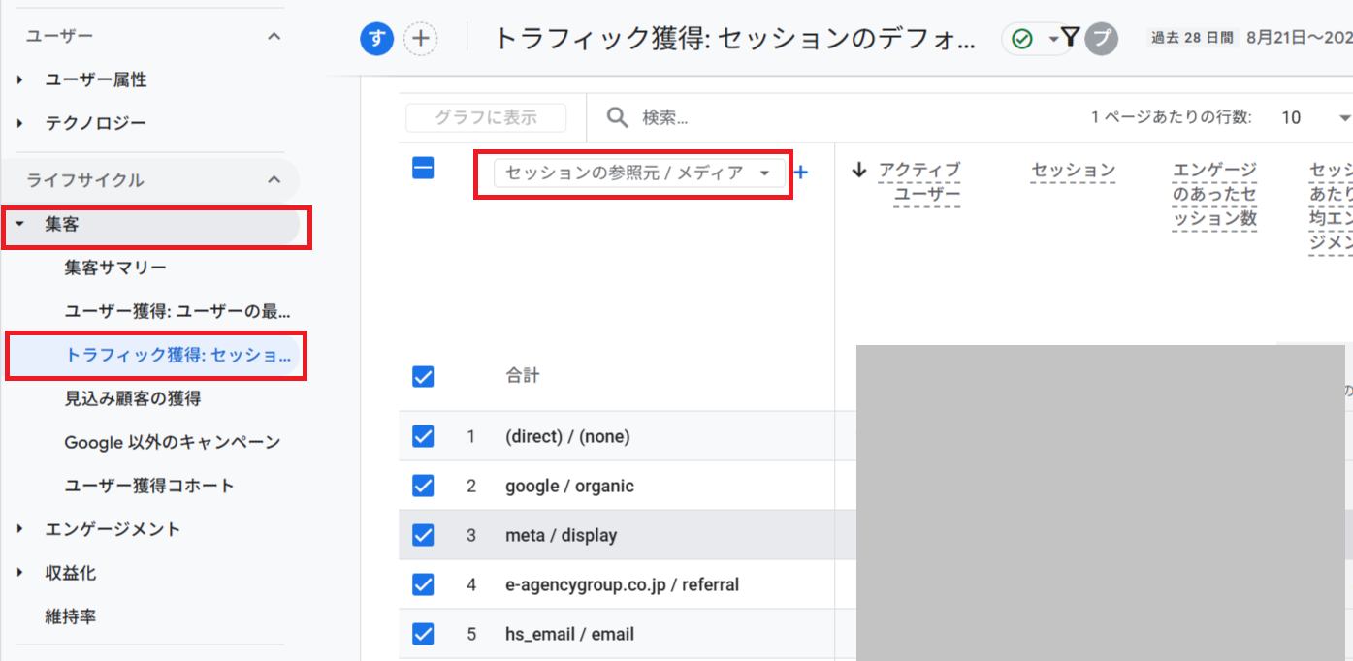Click the グラフに表示 button
Screen dimensions: 1353x661
click(486, 117)
